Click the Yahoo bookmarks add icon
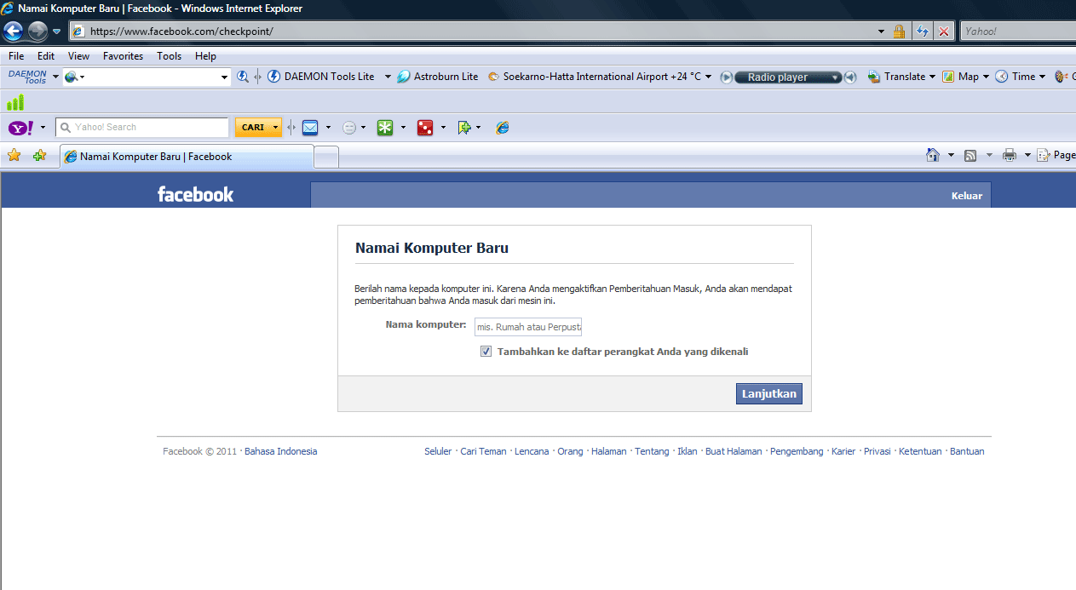 click(x=464, y=128)
